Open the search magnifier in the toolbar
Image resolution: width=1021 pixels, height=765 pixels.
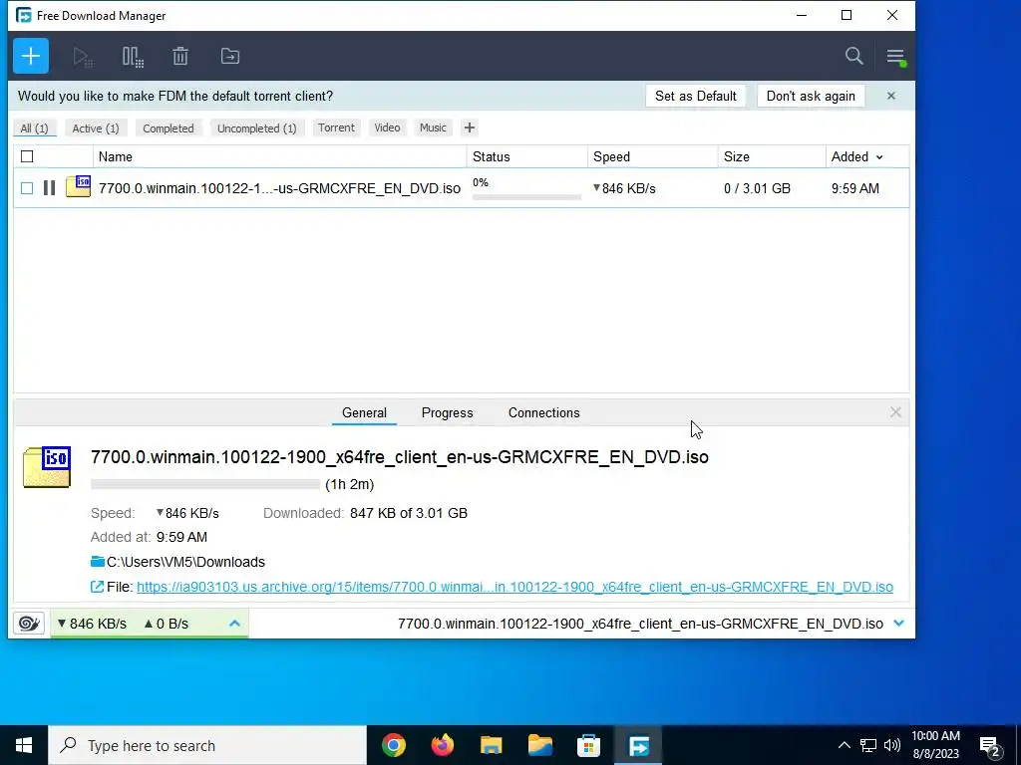point(853,56)
